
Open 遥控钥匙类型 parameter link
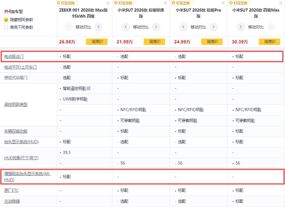click(x=16, y=104)
